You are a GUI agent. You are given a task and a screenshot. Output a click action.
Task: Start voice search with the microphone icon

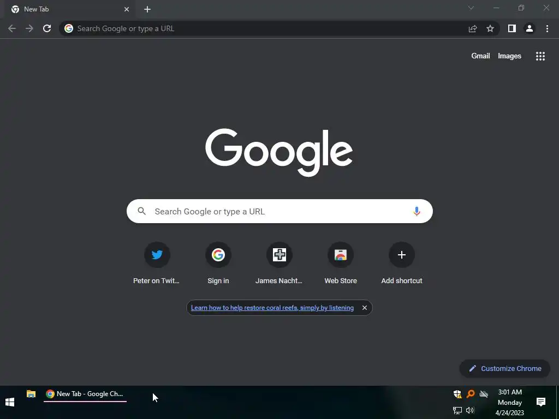pyautogui.click(x=417, y=211)
